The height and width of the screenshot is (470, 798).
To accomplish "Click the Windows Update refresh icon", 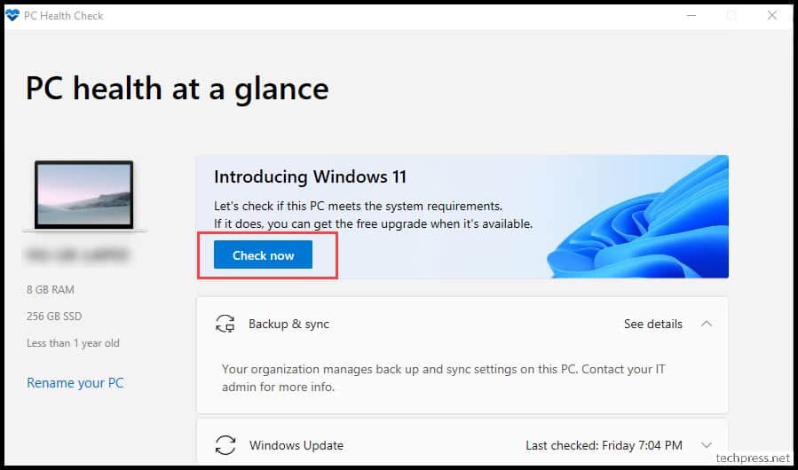I will [225, 445].
